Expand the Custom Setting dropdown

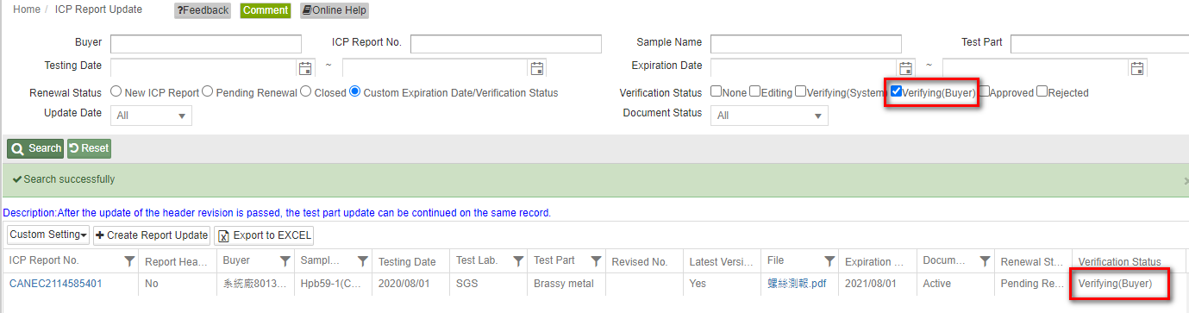click(x=47, y=235)
